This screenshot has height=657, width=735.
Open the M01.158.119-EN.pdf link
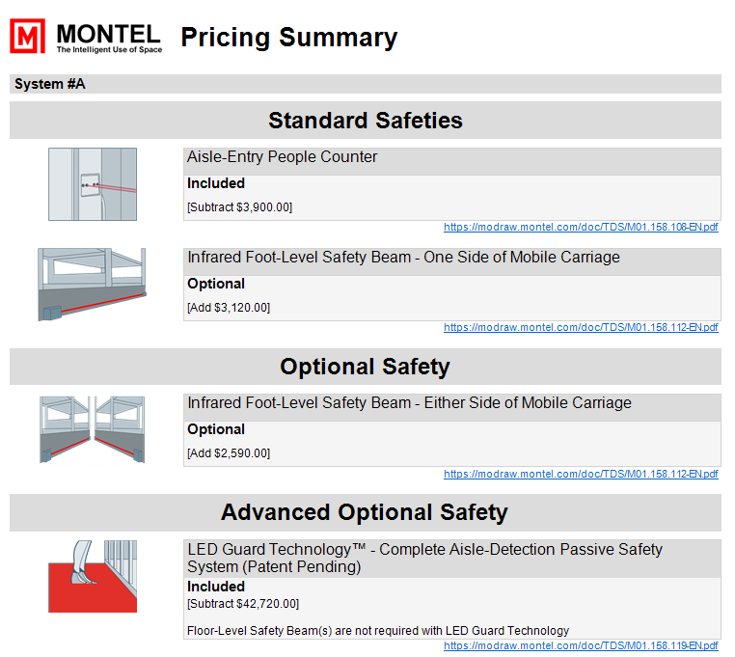click(581, 645)
